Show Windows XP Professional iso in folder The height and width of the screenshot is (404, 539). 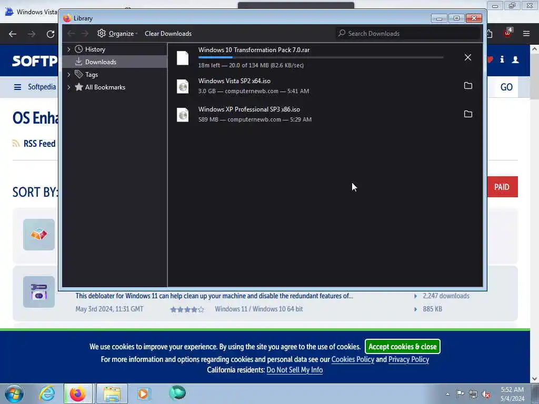click(x=468, y=114)
